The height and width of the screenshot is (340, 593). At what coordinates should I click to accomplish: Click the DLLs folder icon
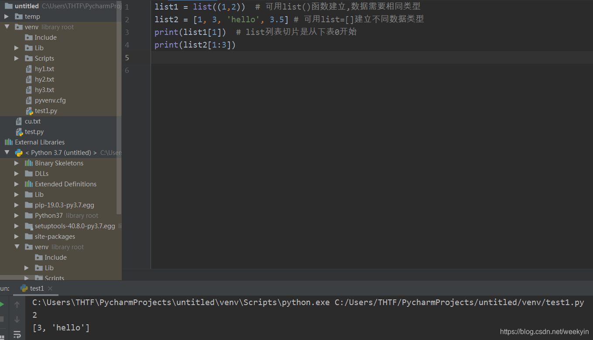[x=29, y=174]
